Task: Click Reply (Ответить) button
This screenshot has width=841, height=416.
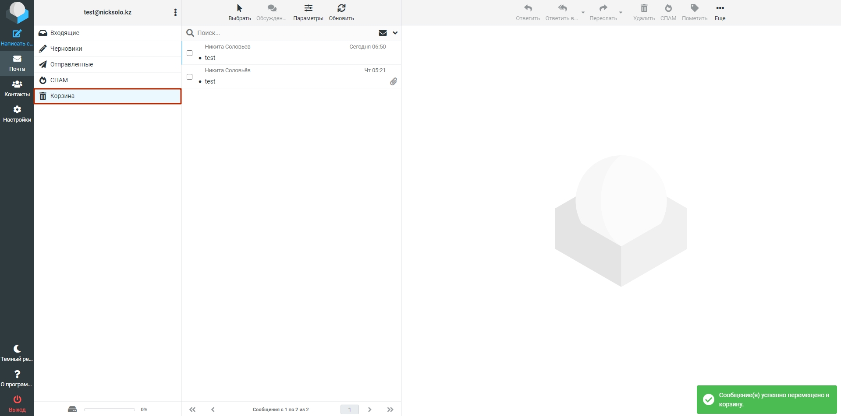Action: pos(528,12)
